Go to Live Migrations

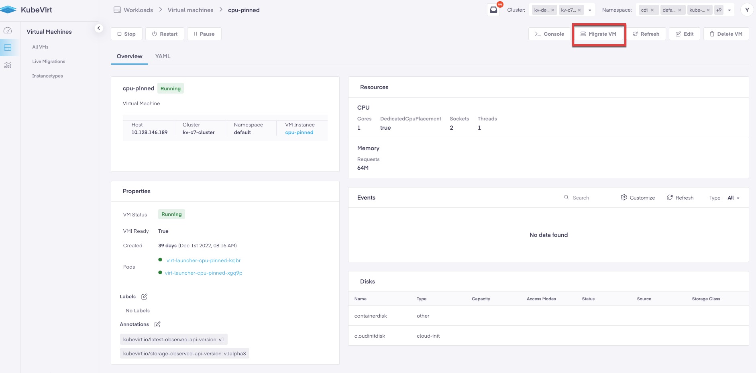49,61
